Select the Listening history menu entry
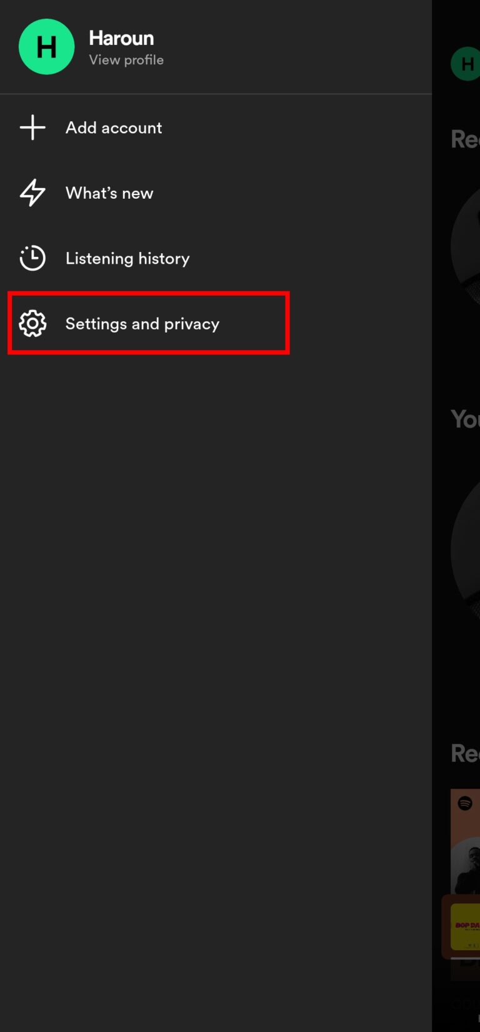Screen dimensions: 480x1032 127,258
